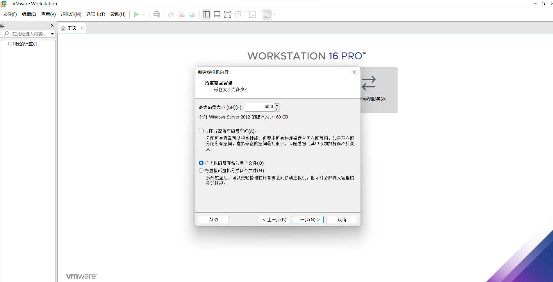553x282 pixels.
Task: Minimize the VMware Workstation window
Action: pyautogui.click(x=535, y=3)
